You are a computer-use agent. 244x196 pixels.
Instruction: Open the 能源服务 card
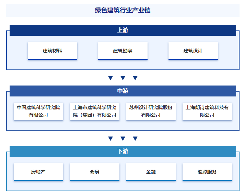tap(207, 172)
